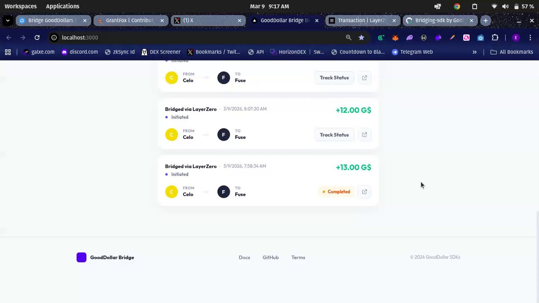Go forward to next page
This screenshot has width=539, height=303.
pos(23,37)
